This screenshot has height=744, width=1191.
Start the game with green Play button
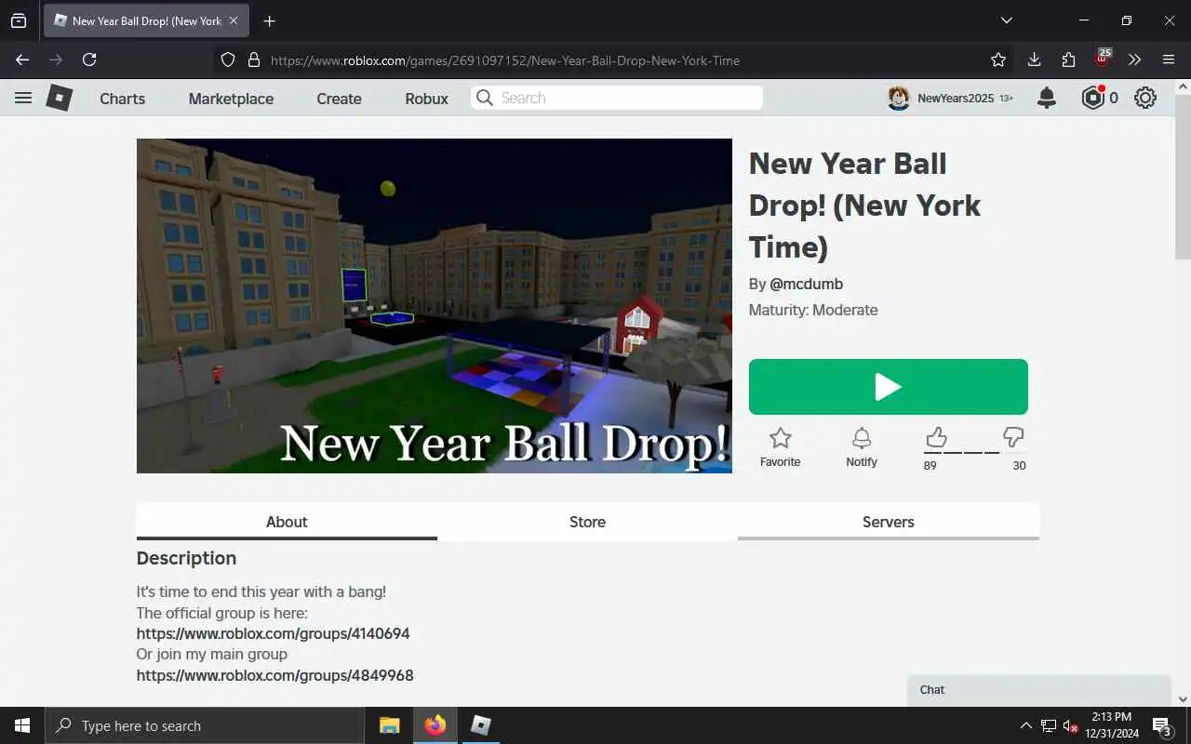(889, 387)
